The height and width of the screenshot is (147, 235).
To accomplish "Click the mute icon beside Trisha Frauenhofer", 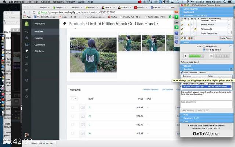I will pyautogui.click(x=182, y=33).
